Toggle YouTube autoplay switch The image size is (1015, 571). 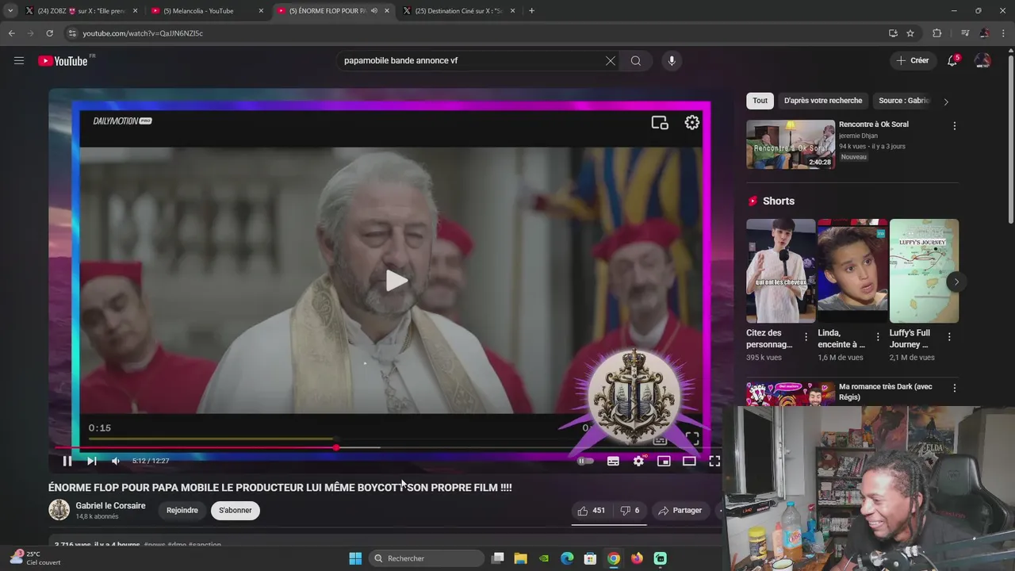(585, 461)
